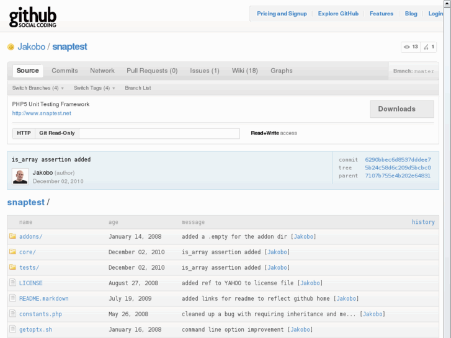Open commit hash 6290bbec6d8537dddee7

(398, 159)
